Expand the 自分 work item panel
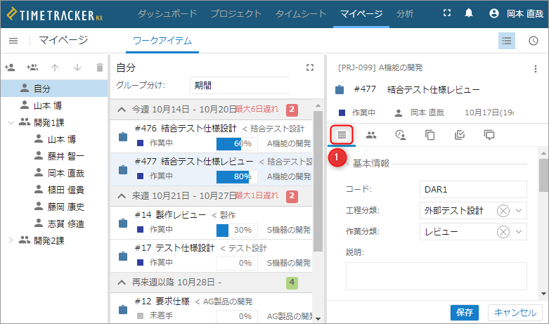Screen dimensions: 549x324 (x=310, y=67)
